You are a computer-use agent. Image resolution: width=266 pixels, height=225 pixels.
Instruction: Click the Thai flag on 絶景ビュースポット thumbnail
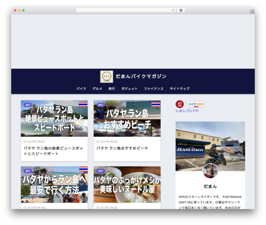tap(83, 104)
